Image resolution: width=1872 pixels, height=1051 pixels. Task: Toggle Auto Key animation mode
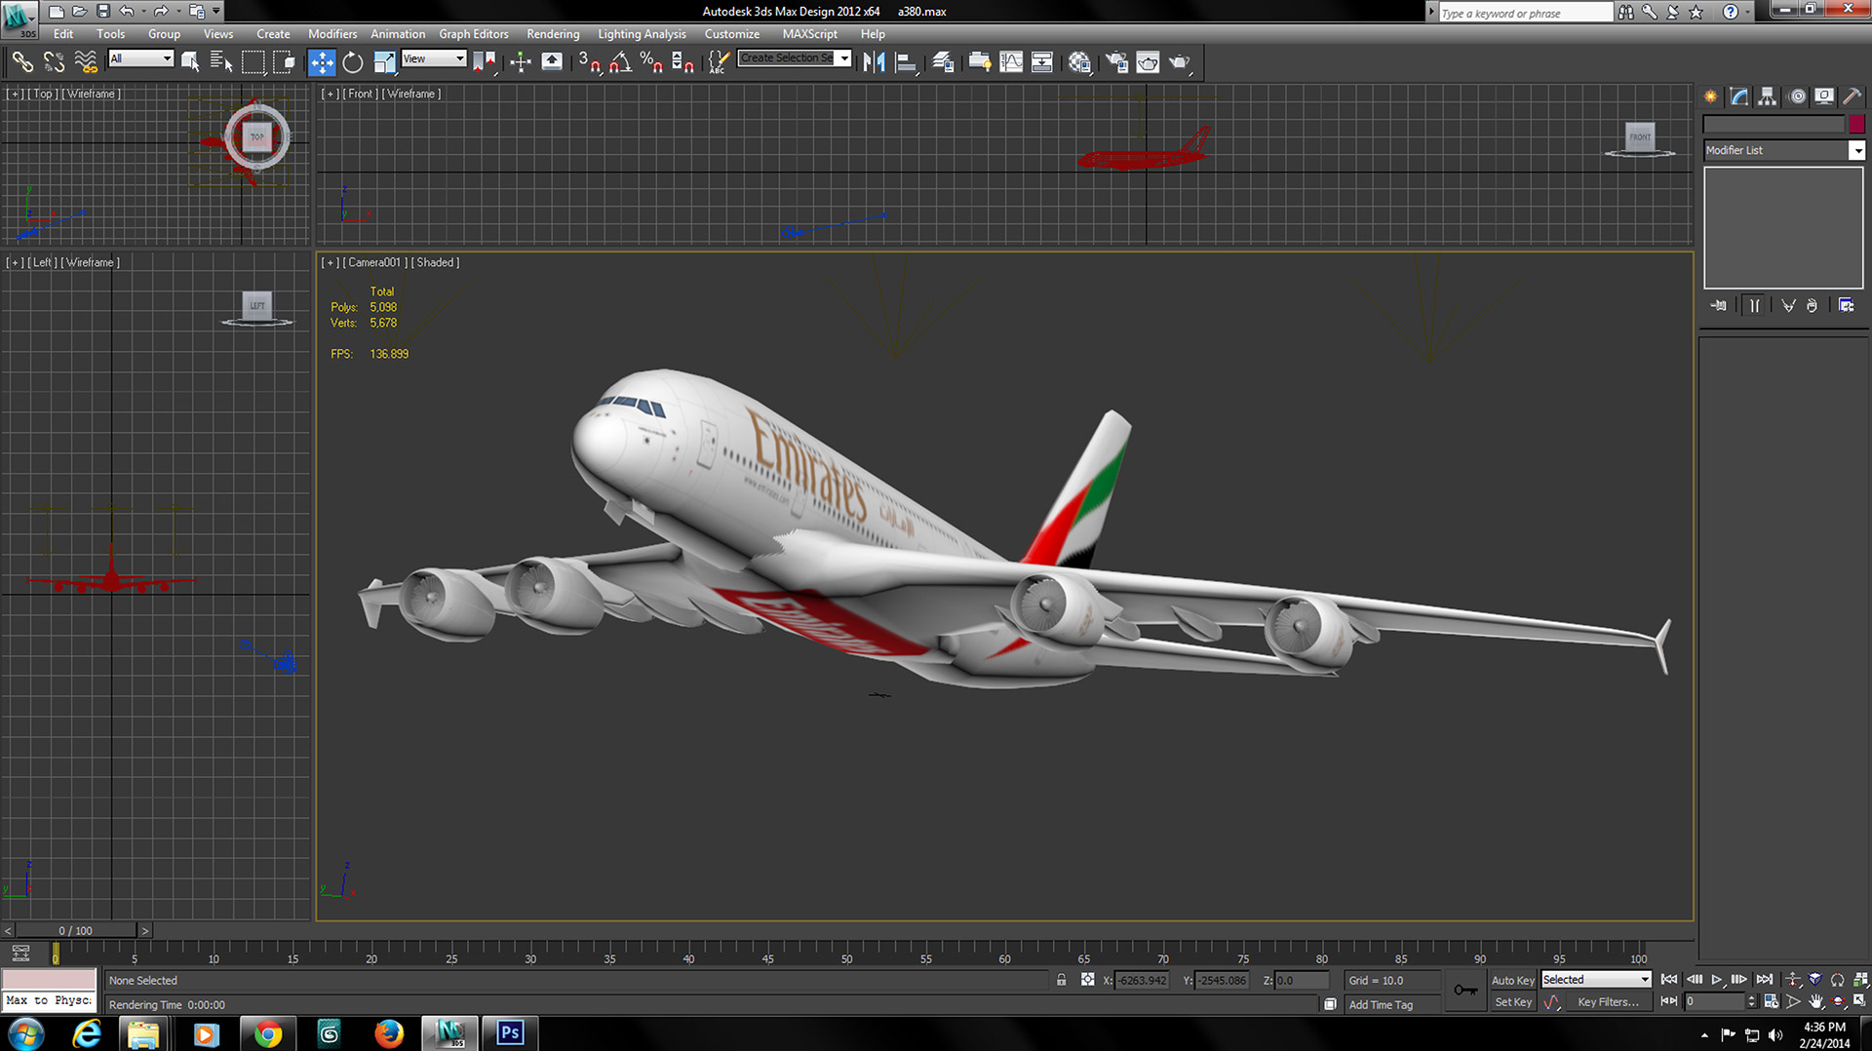point(1512,980)
